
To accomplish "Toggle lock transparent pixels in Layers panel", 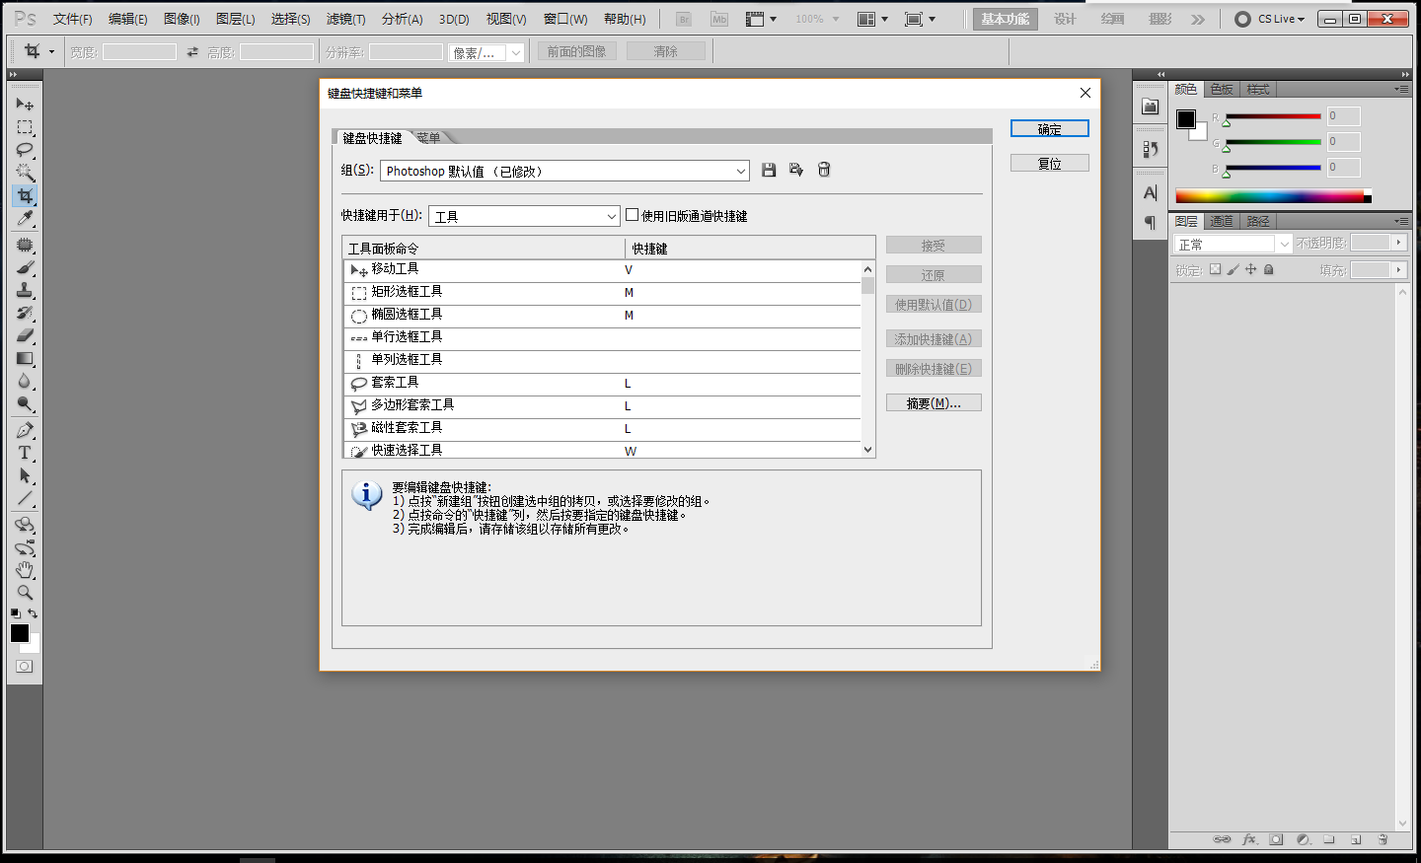I will (1215, 269).
